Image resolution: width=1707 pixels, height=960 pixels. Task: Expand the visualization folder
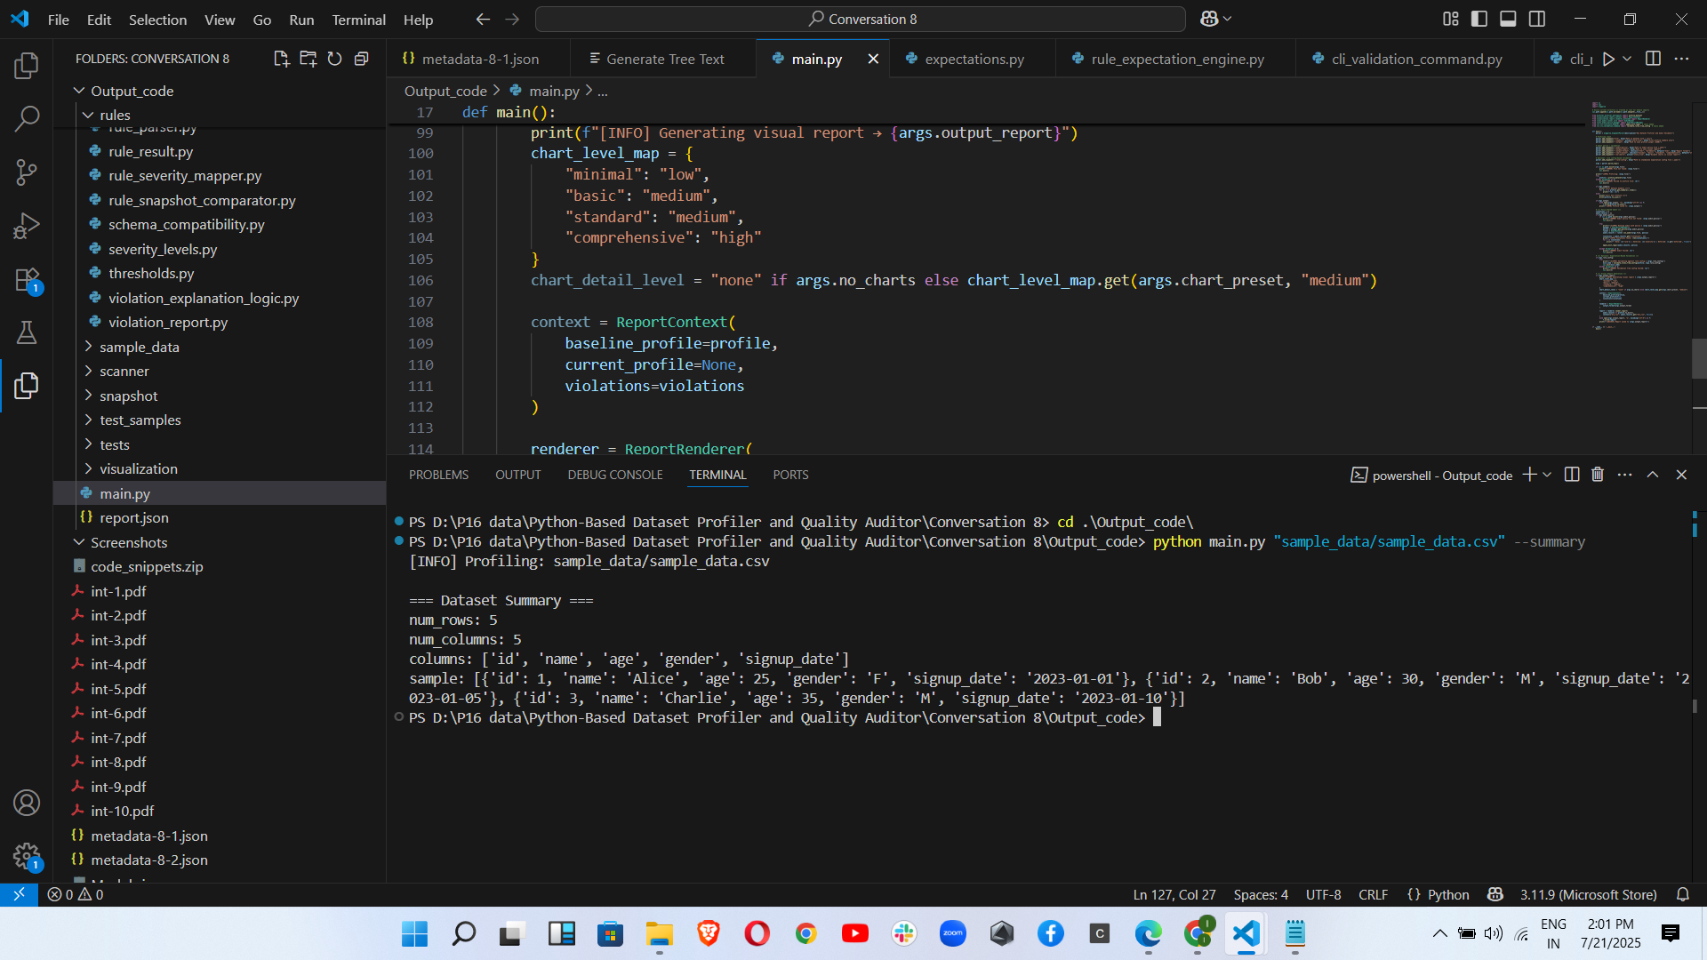point(88,468)
